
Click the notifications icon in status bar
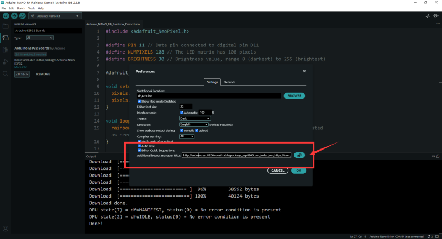click(430, 236)
